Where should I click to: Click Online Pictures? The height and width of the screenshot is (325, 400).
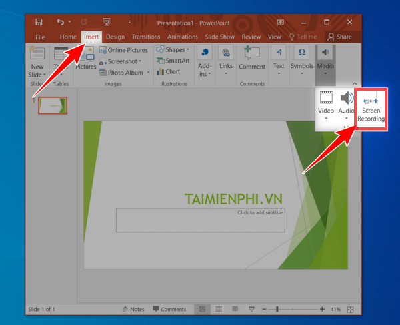(123, 50)
